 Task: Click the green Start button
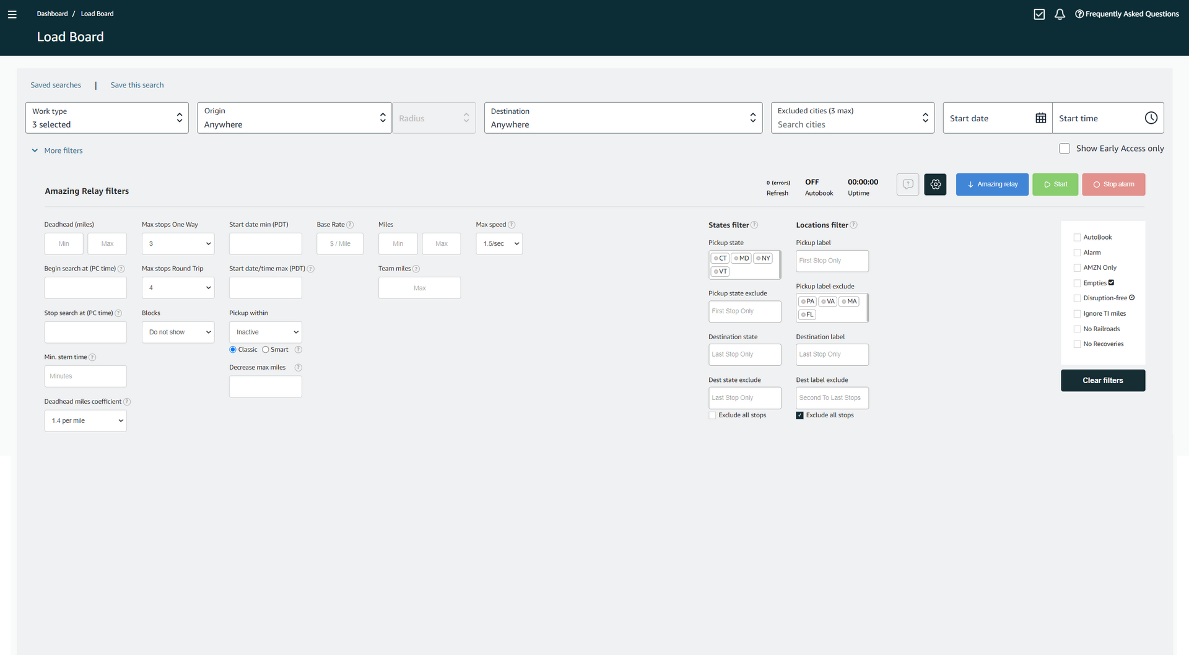coord(1055,184)
